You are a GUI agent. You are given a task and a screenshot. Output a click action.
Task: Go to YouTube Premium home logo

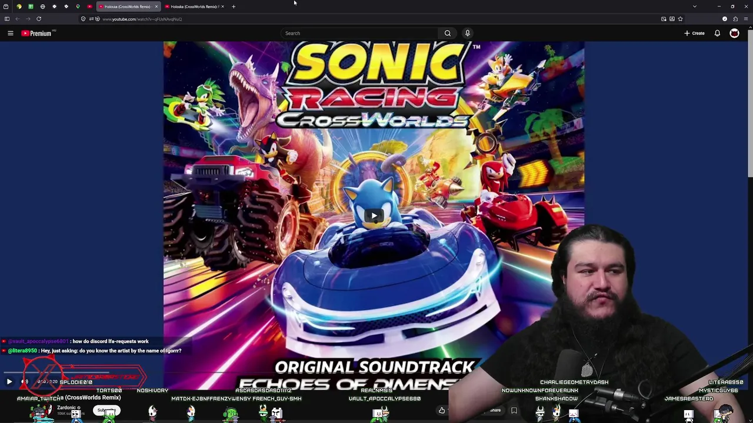click(36, 33)
